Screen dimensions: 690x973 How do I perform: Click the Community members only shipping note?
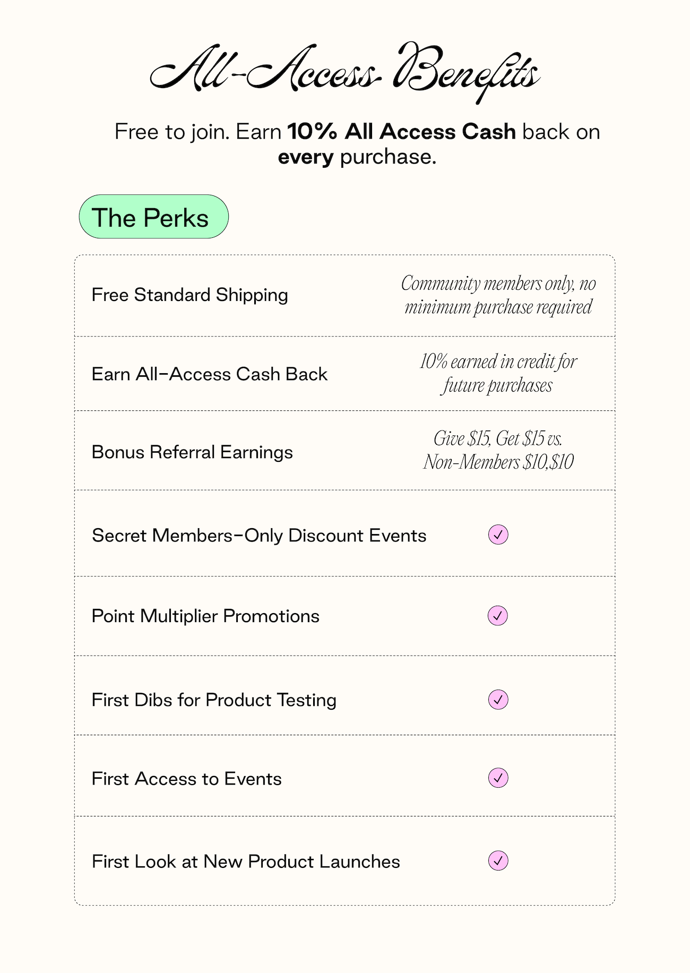point(498,295)
